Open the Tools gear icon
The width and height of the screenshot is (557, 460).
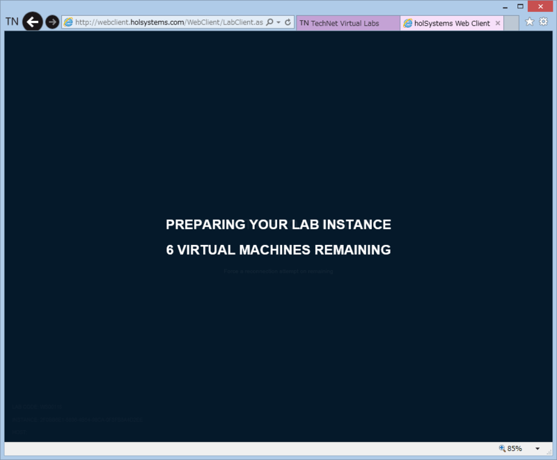coord(544,22)
